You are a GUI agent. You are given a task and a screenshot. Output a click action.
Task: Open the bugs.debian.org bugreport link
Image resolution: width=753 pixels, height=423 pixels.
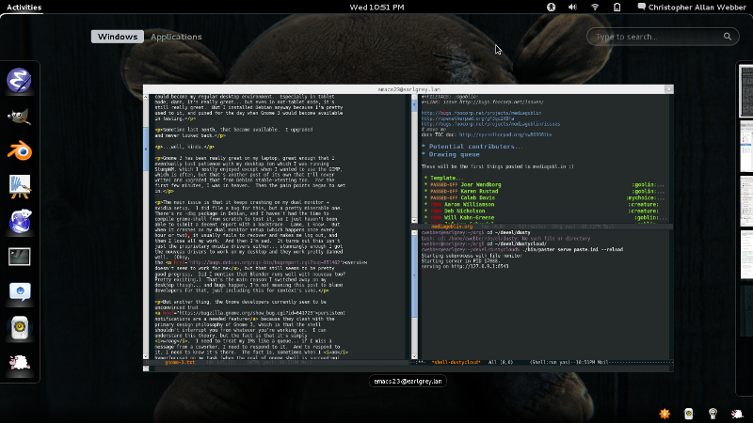coord(265,263)
